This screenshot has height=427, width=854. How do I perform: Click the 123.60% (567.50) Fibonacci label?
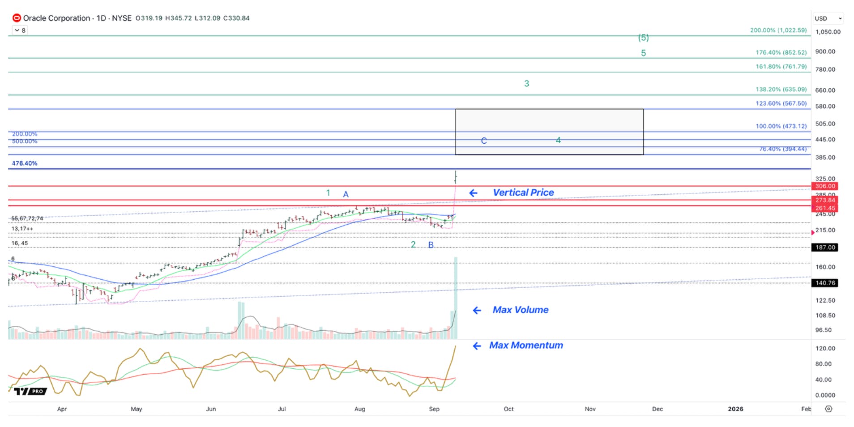tap(781, 103)
